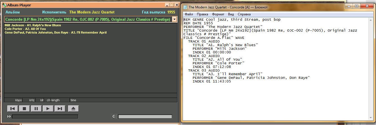Open the Файл menu in Notepad
Viewport: 376px width, 125px height.
tap(189, 14)
